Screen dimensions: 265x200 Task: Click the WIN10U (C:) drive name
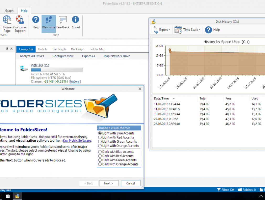click(x=40, y=65)
